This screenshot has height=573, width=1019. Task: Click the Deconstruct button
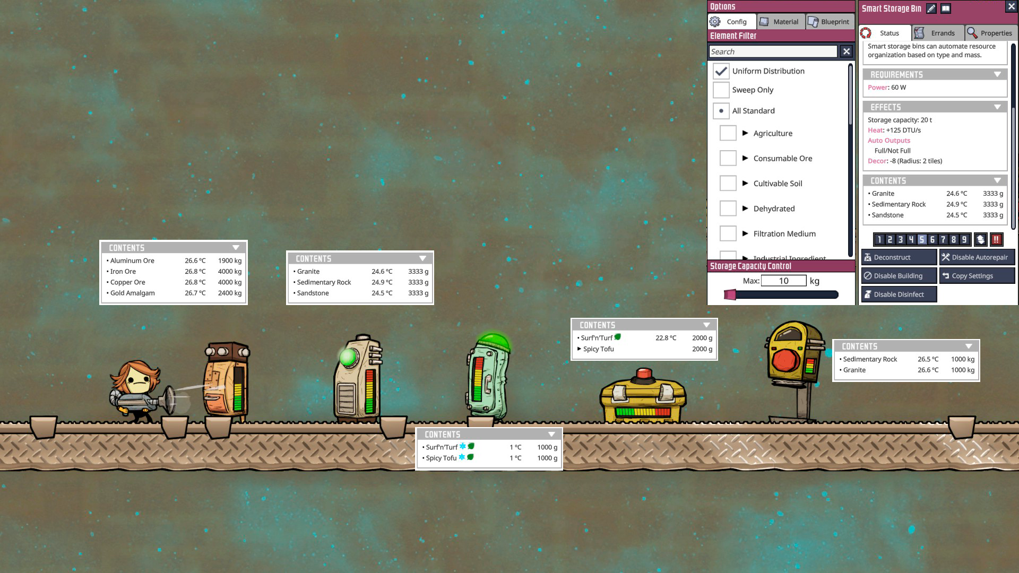pyautogui.click(x=899, y=257)
